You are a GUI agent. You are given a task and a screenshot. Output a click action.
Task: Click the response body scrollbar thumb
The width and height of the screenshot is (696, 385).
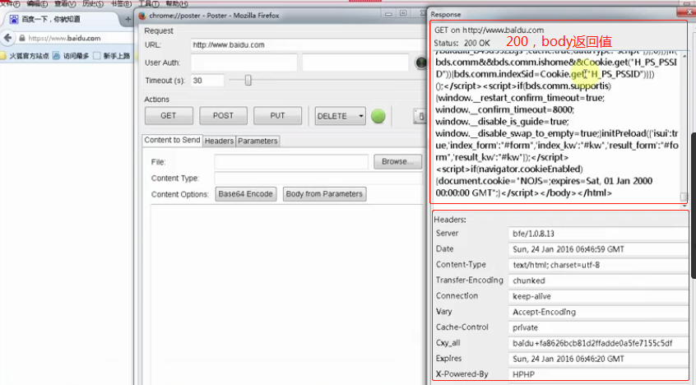684,197
